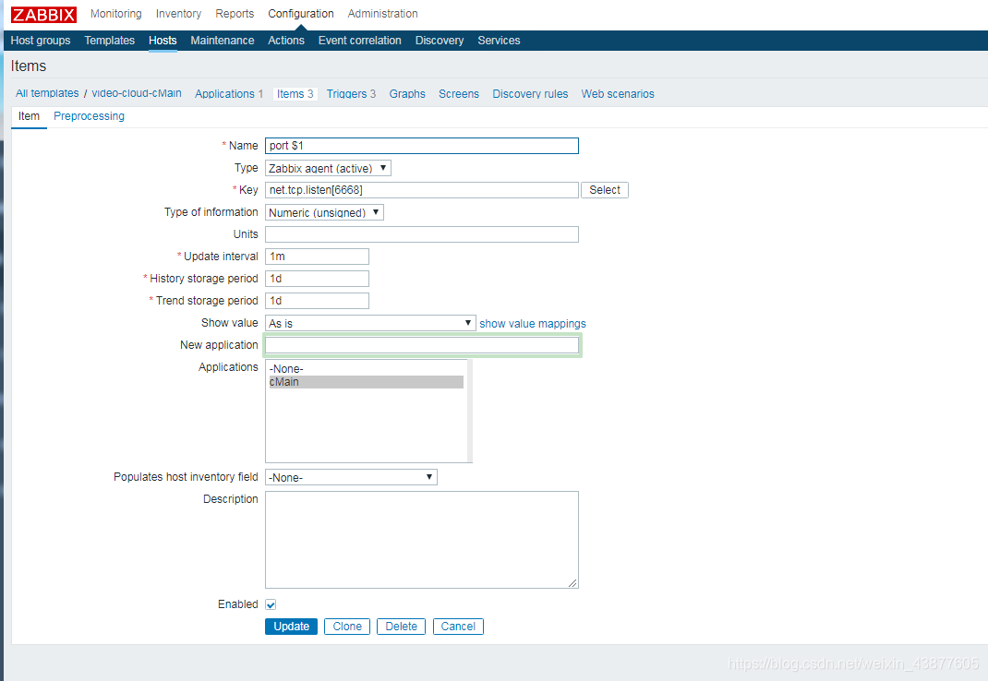The image size is (988, 681).
Task: Open the Show value dropdown
Action: [370, 323]
